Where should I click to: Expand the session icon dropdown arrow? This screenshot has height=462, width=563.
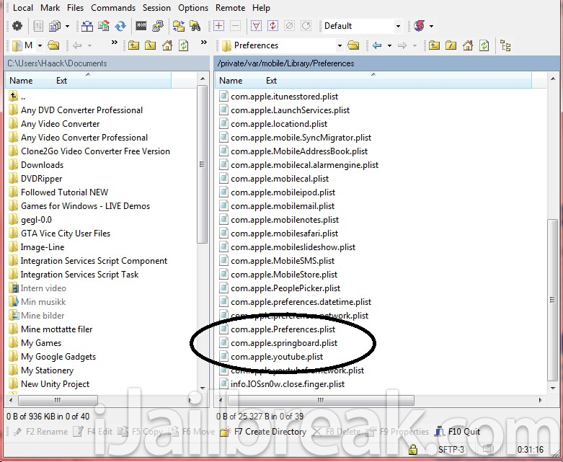click(x=431, y=26)
